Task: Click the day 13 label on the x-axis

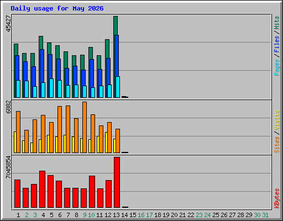Action: pyautogui.click(x=116, y=215)
